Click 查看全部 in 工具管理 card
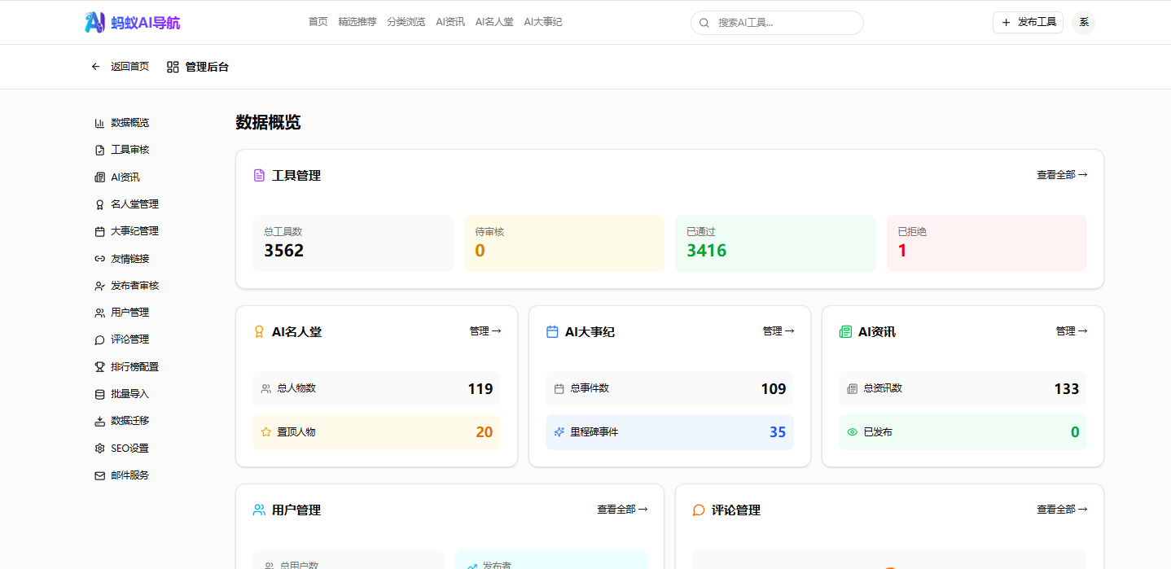The height and width of the screenshot is (569, 1171). 1061,175
